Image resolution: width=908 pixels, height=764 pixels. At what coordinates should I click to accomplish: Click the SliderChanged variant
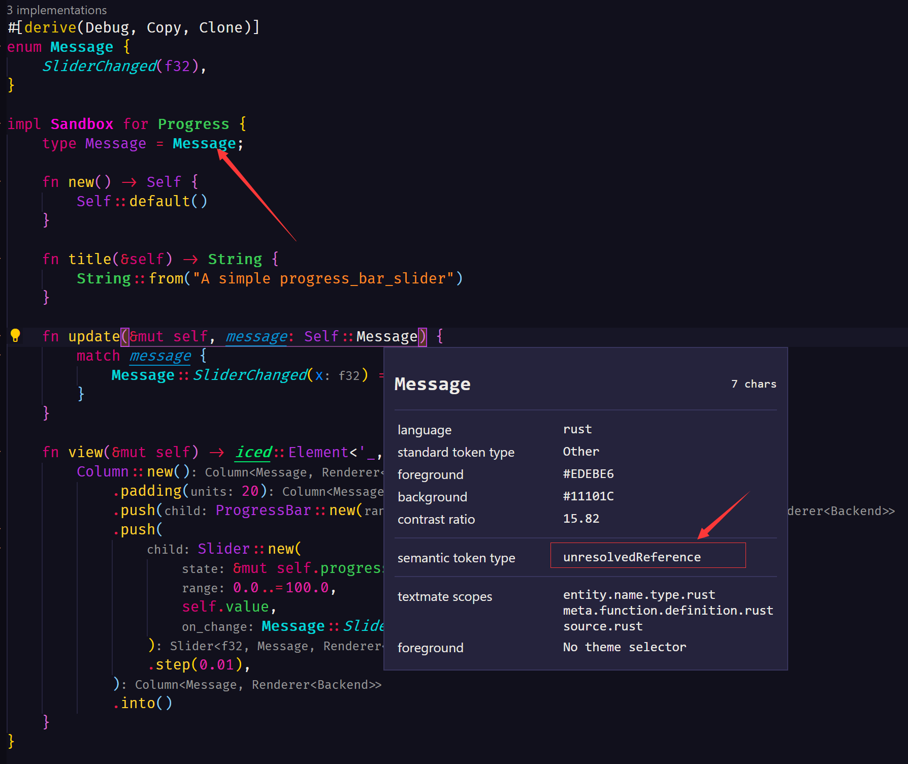99,66
